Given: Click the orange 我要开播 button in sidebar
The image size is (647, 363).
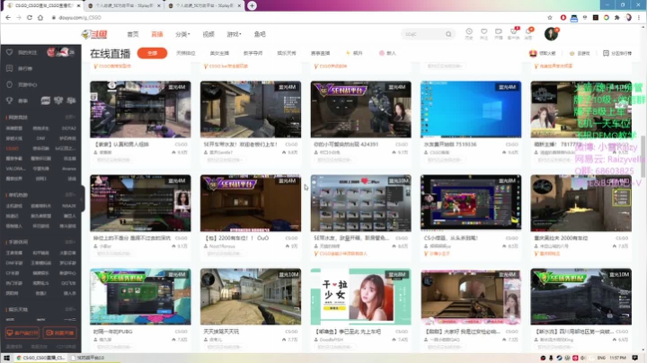Looking at the screenshot, I should (60, 332).
